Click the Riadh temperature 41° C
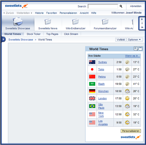Screen dimensions: 146x145 pos(136,84)
